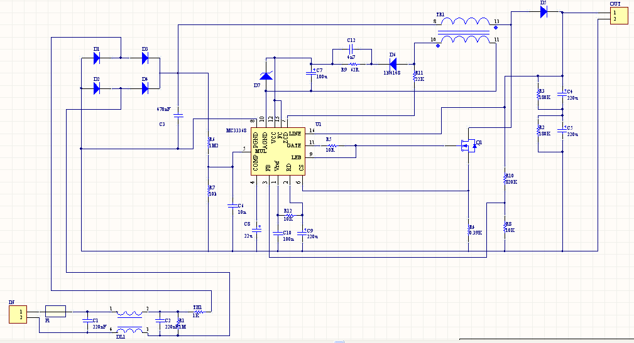Viewport: 634px width, 343px height.
Task: Select capacitor C10 symbol
Action: pyautogui.click(x=278, y=233)
